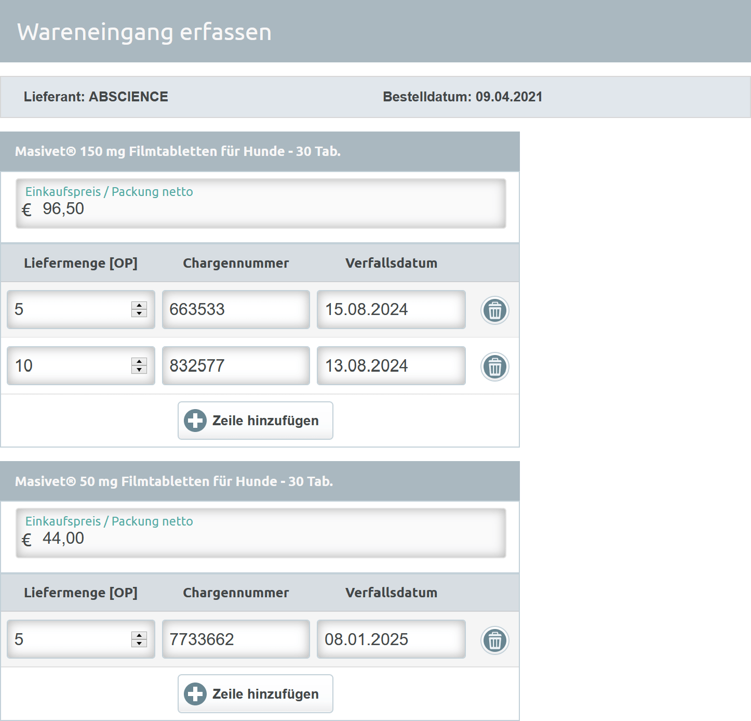Add a row for Masivet 150 mg
The image size is (751, 721).
click(256, 421)
